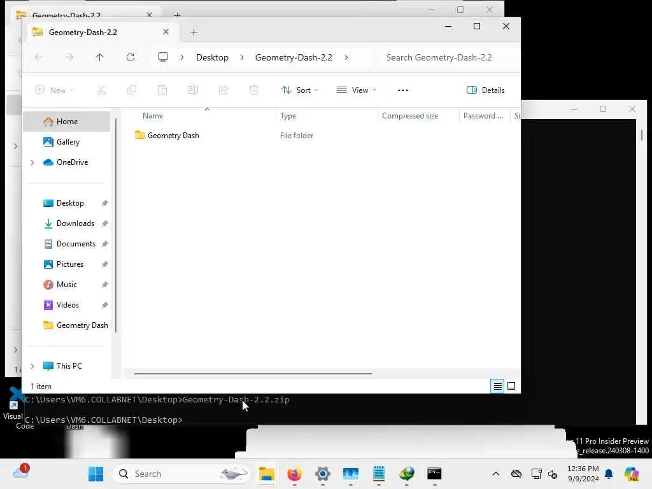Open the View dropdown
The width and height of the screenshot is (652, 489).
(x=357, y=90)
